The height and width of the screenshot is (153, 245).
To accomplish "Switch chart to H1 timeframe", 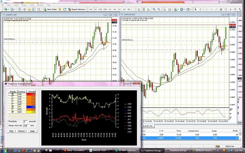I will click(x=110, y=9).
